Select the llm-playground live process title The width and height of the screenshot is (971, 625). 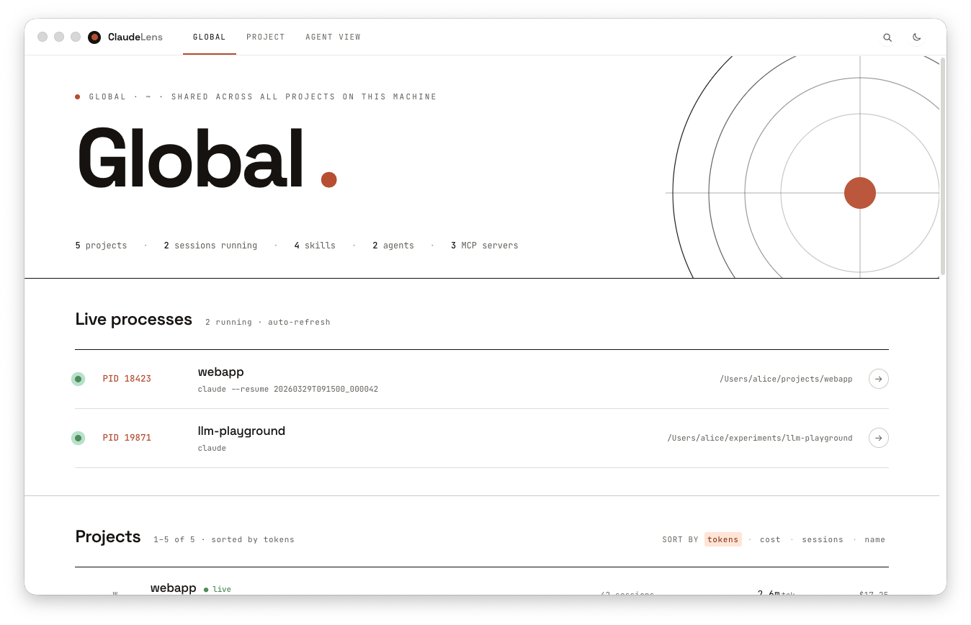coord(242,431)
